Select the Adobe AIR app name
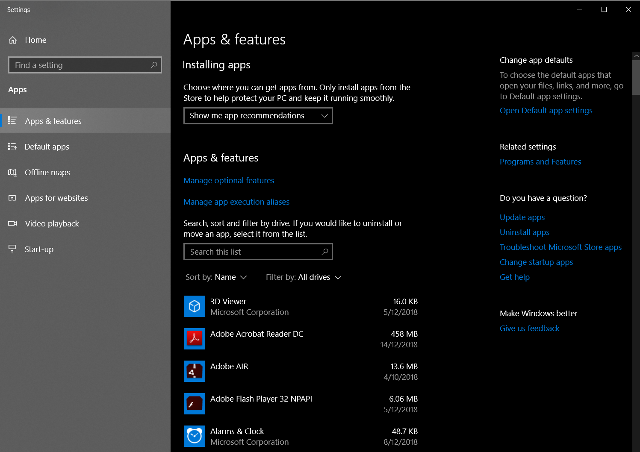The height and width of the screenshot is (452, 640). click(229, 367)
